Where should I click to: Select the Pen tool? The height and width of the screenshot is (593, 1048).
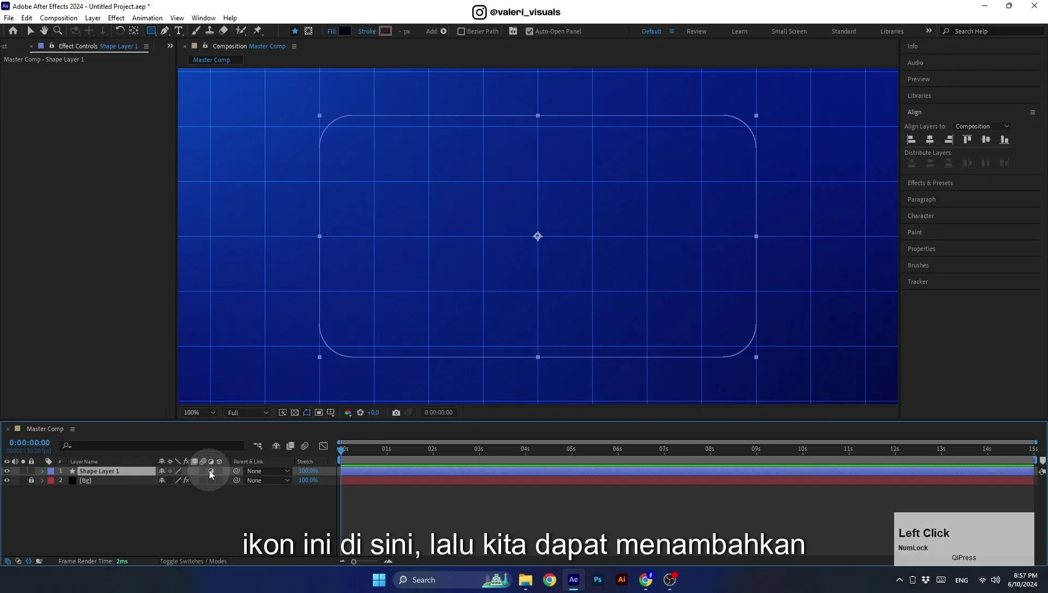pos(165,31)
